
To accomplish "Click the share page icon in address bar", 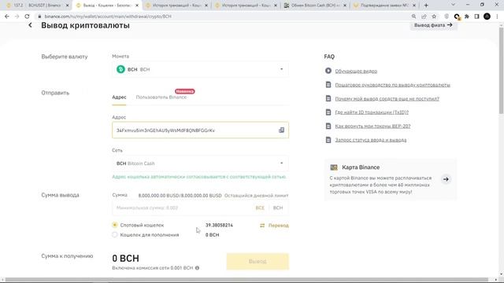I will [x=424, y=17].
